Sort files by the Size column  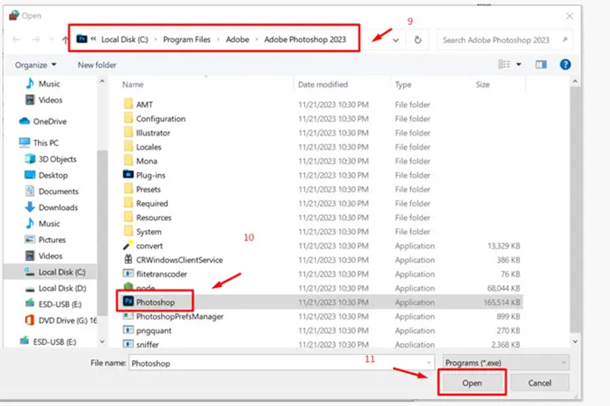(x=483, y=85)
